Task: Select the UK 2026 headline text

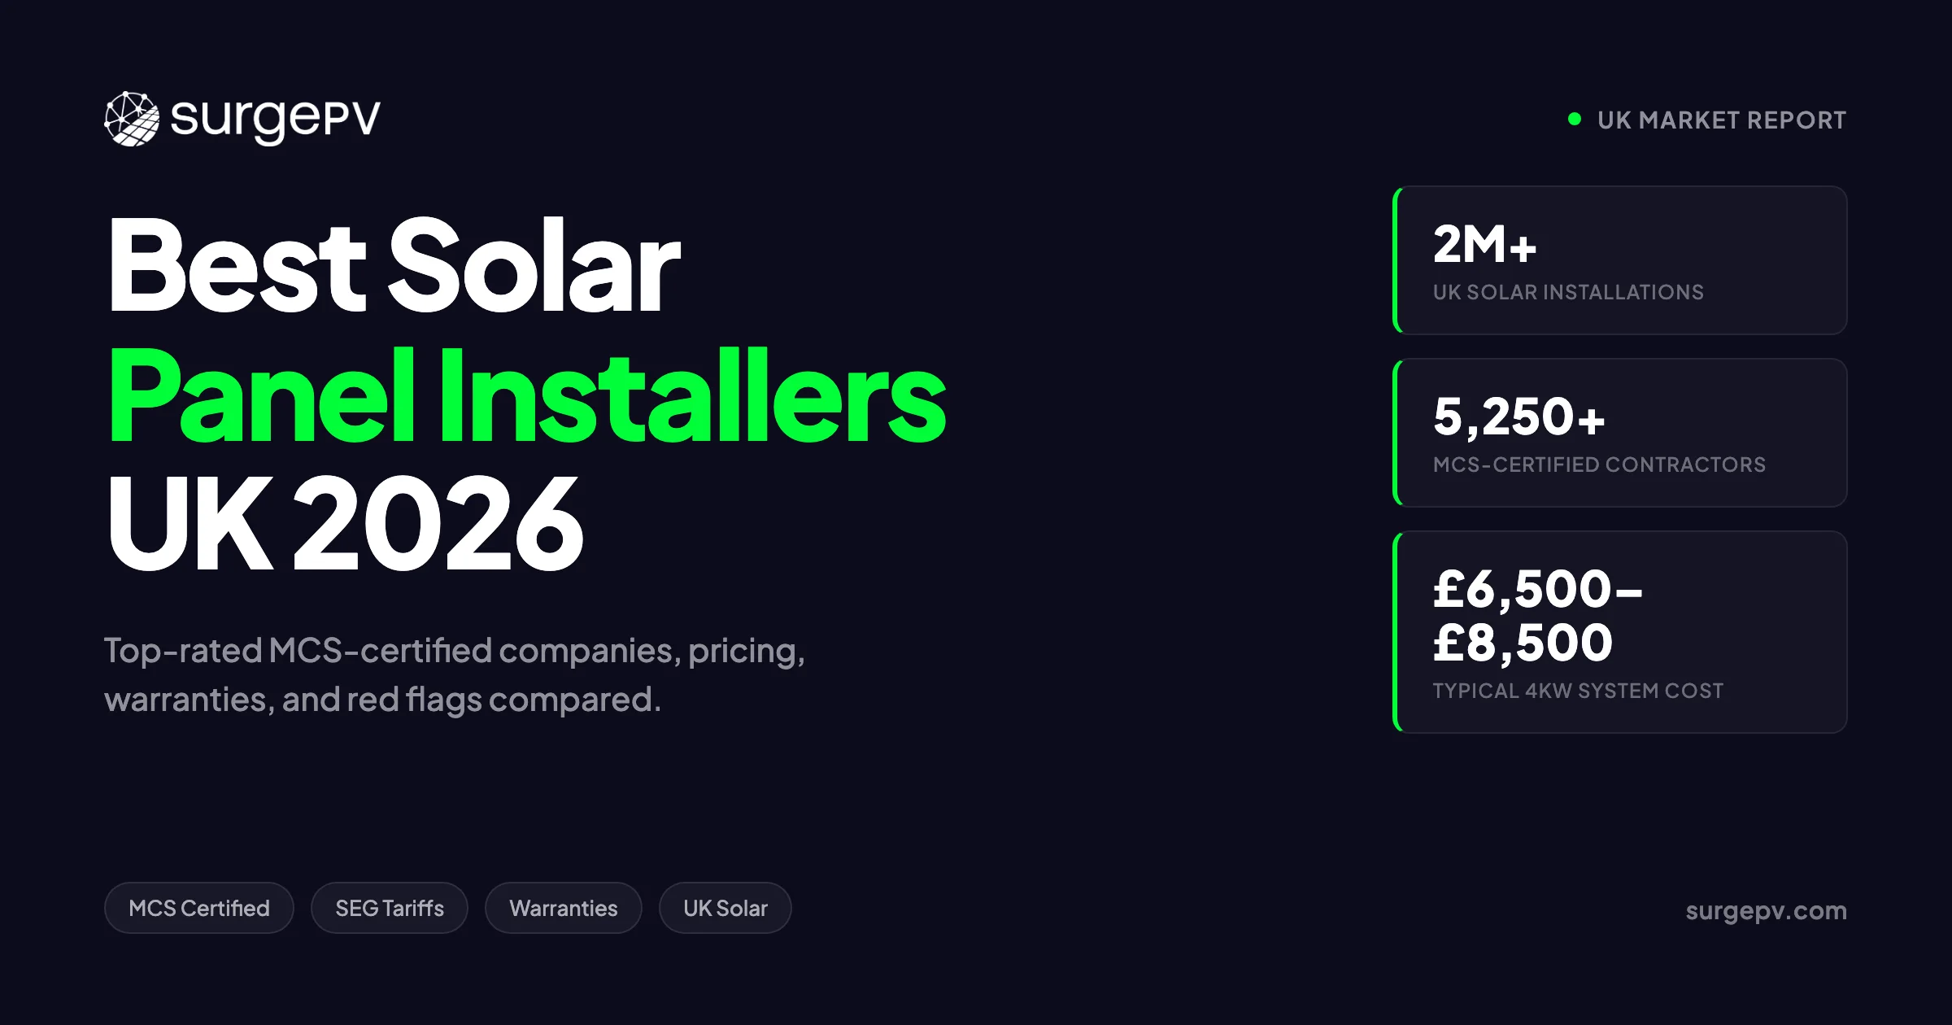Action: pyautogui.click(x=346, y=524)
